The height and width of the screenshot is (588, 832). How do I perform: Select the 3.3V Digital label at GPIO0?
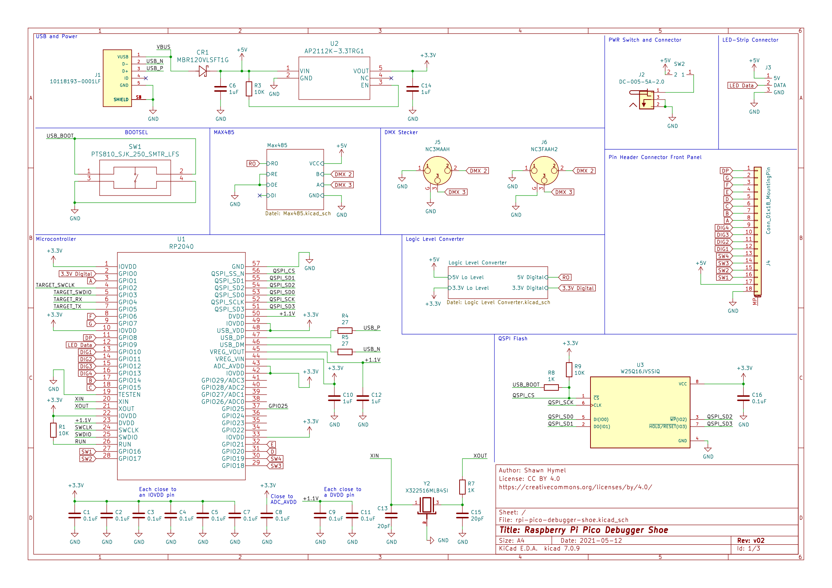77,274
